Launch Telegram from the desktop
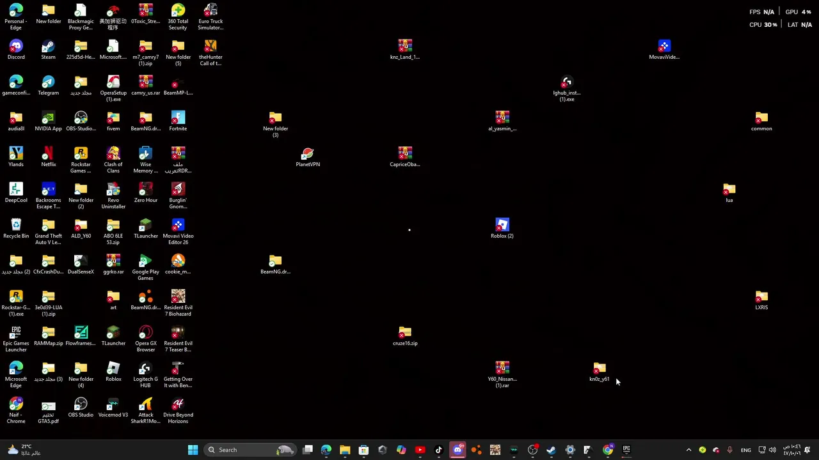The width and height of the screenshot is (819, 460). [x=48, y=86]
